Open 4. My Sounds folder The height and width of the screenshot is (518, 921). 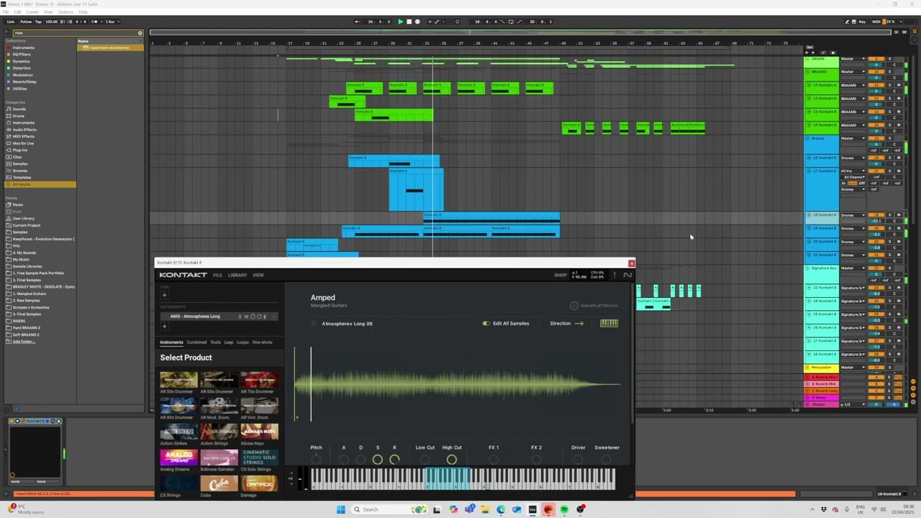click(x=25, y=253)
